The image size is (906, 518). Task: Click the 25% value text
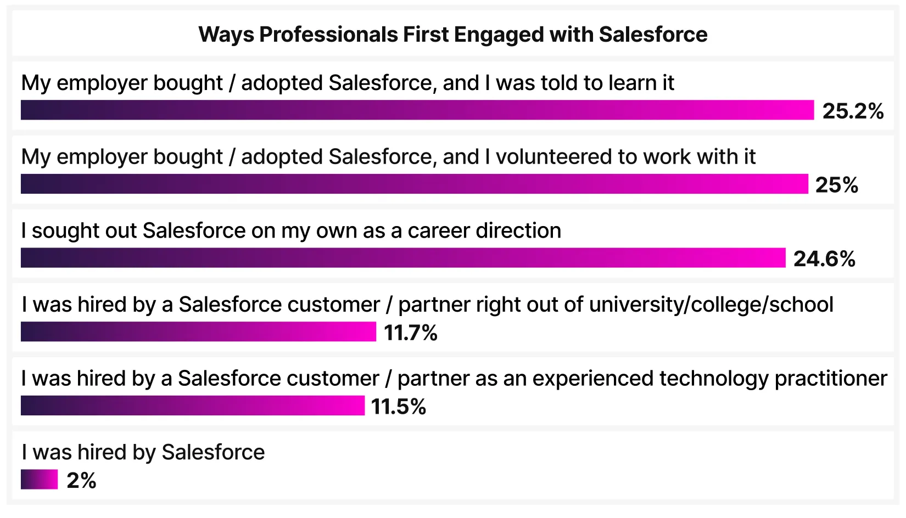[x=836, y=185]
